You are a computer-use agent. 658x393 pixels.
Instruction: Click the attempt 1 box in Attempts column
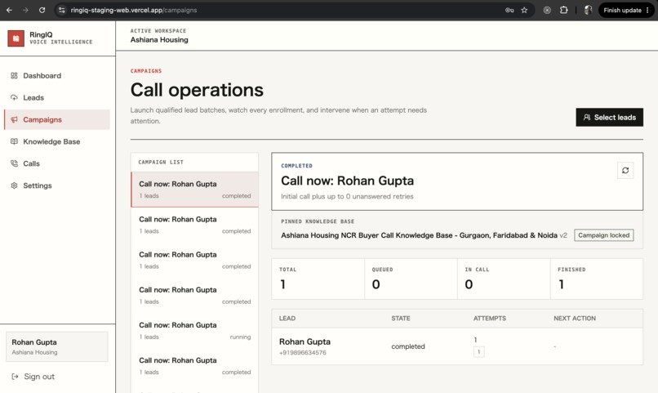pos(479,352)
